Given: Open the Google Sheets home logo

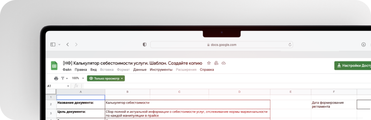Looking at the screenshot, I should (x=54, y=66).
